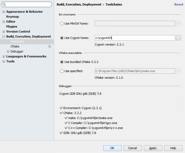The width and height of the screenshot is (185, 153).
Task: Expand Appearance & Behavior section
Action: (x=4, y=12)
